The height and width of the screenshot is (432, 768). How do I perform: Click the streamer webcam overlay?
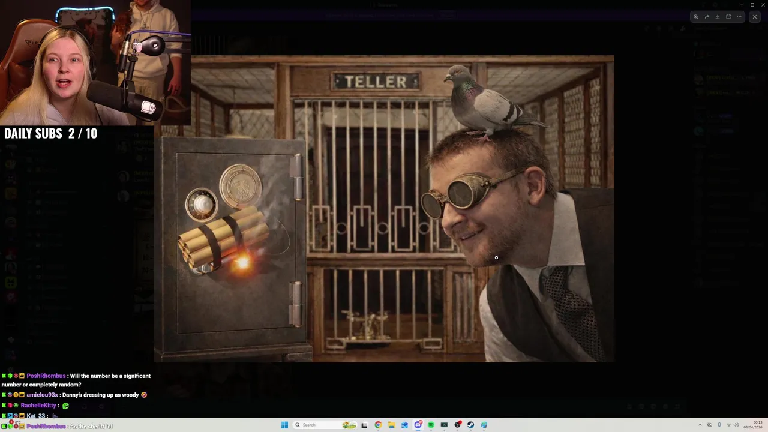pos(95,62)
